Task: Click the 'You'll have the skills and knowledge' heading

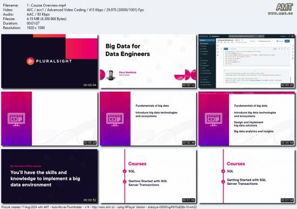Action: click(x=45, y=179)
